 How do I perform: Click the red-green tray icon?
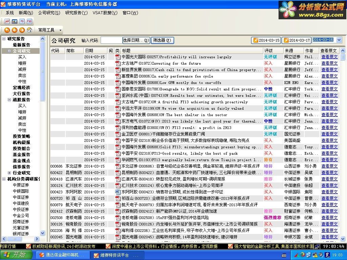coord(298,255)
